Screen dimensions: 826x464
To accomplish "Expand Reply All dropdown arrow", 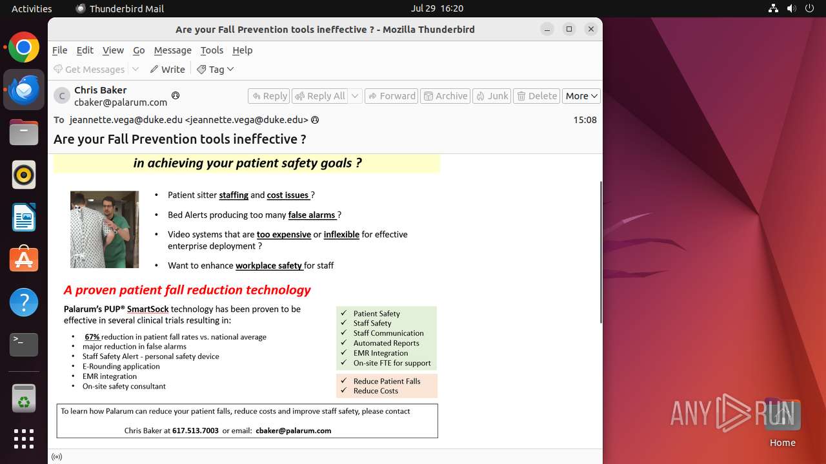I will click(x=355, y=96).
